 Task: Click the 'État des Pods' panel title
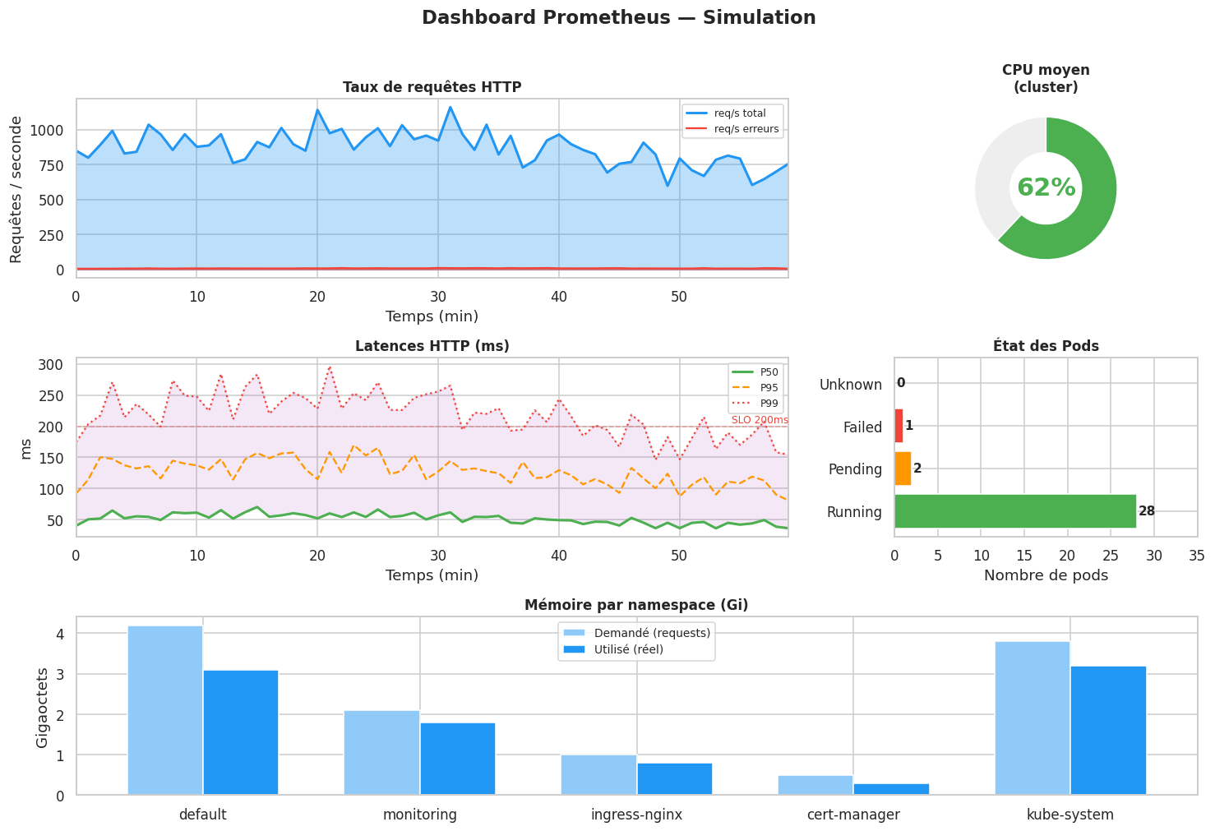click(x=1046, y=346)
